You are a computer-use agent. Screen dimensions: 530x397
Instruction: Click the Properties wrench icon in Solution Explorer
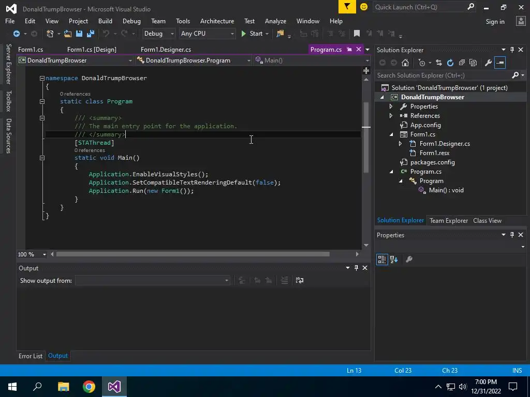488,63
